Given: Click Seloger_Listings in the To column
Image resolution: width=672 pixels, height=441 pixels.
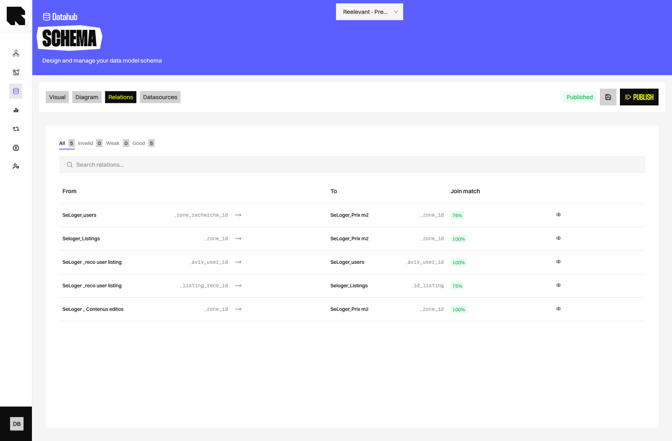Looking at the screenshot, I should (349, 286).
